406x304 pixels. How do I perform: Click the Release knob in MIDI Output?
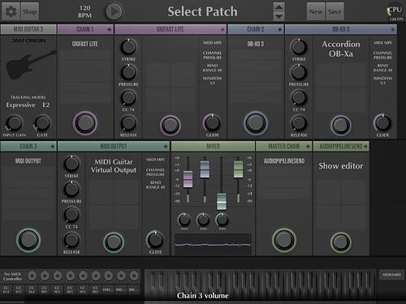[x=71, y=240]
